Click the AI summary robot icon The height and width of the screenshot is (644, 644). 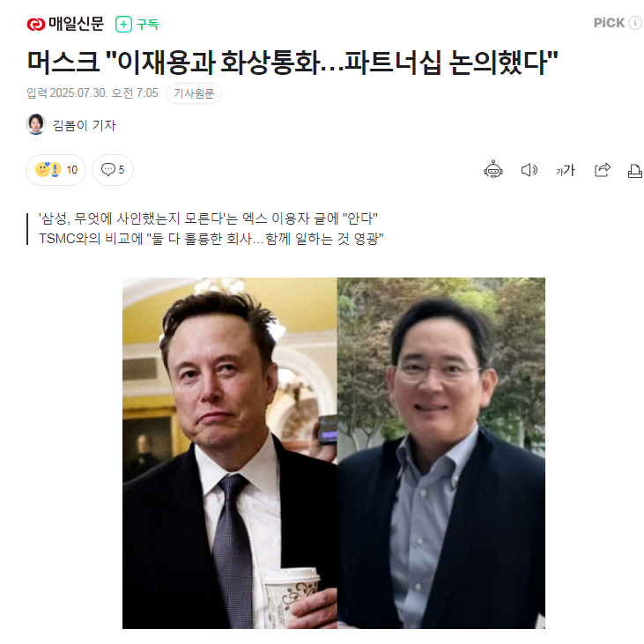point(492,170)
